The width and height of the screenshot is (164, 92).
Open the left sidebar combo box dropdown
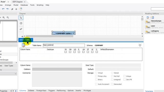tap(15, 74)
